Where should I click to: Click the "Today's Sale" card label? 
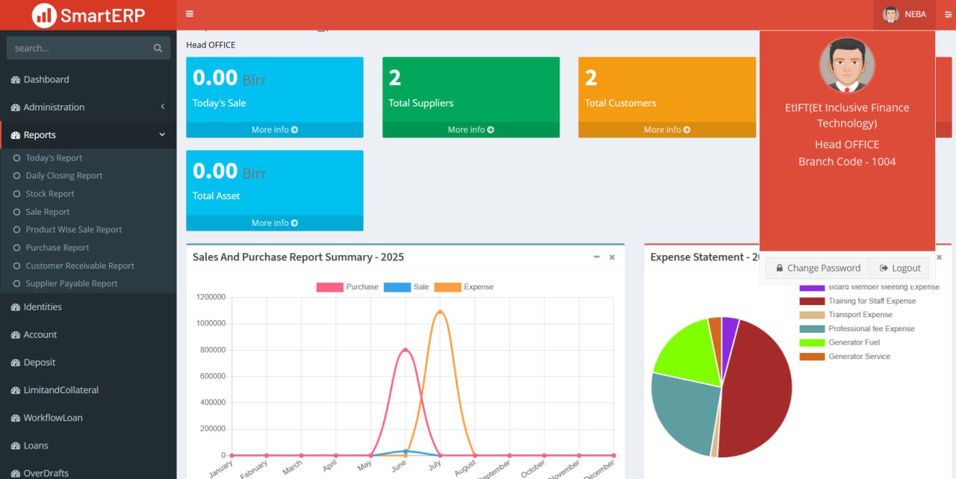pos(220,103)
